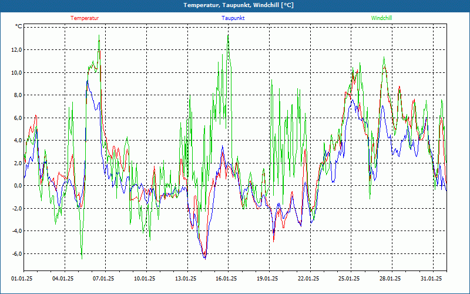
Task: Click the -4,0 y-axis value
Action: [x=17, y=231]
